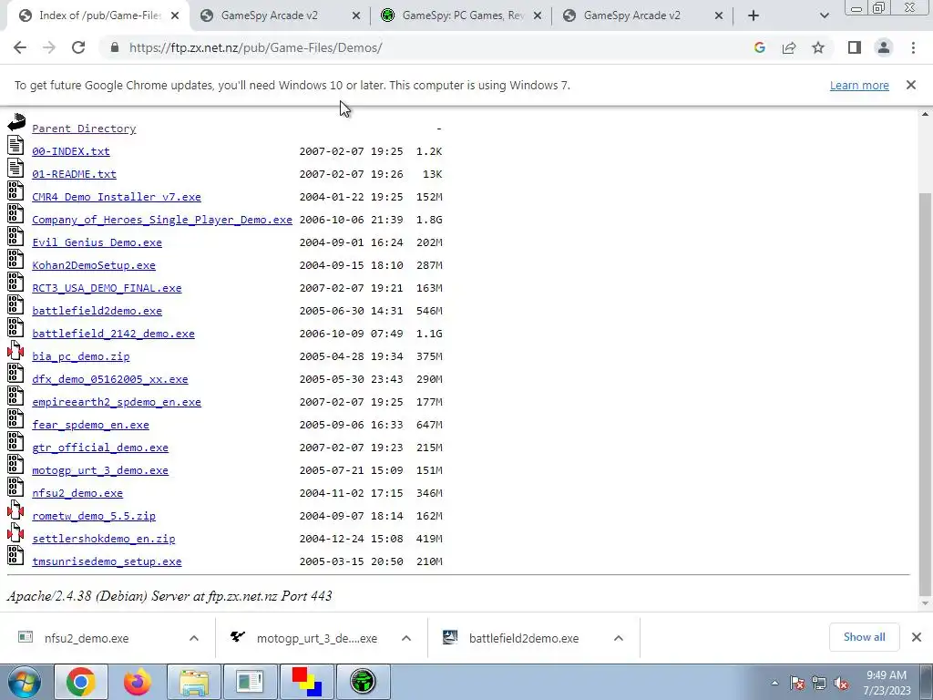The height and width of the screenshot is (700, 933).
Task: Open the downloaded battlefield2demo.exe file
Action: coord(524,638)
